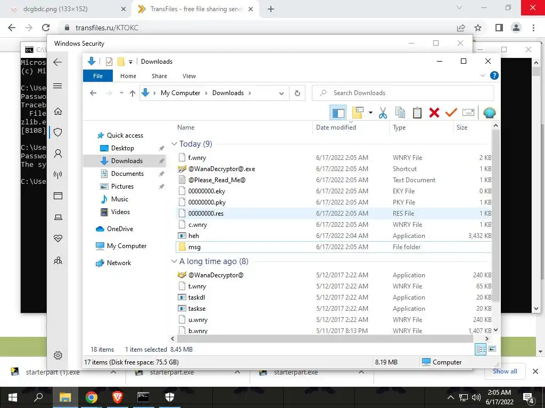
Task: Click the Copy icon in toolbar
Action: [x=400, y=113]
